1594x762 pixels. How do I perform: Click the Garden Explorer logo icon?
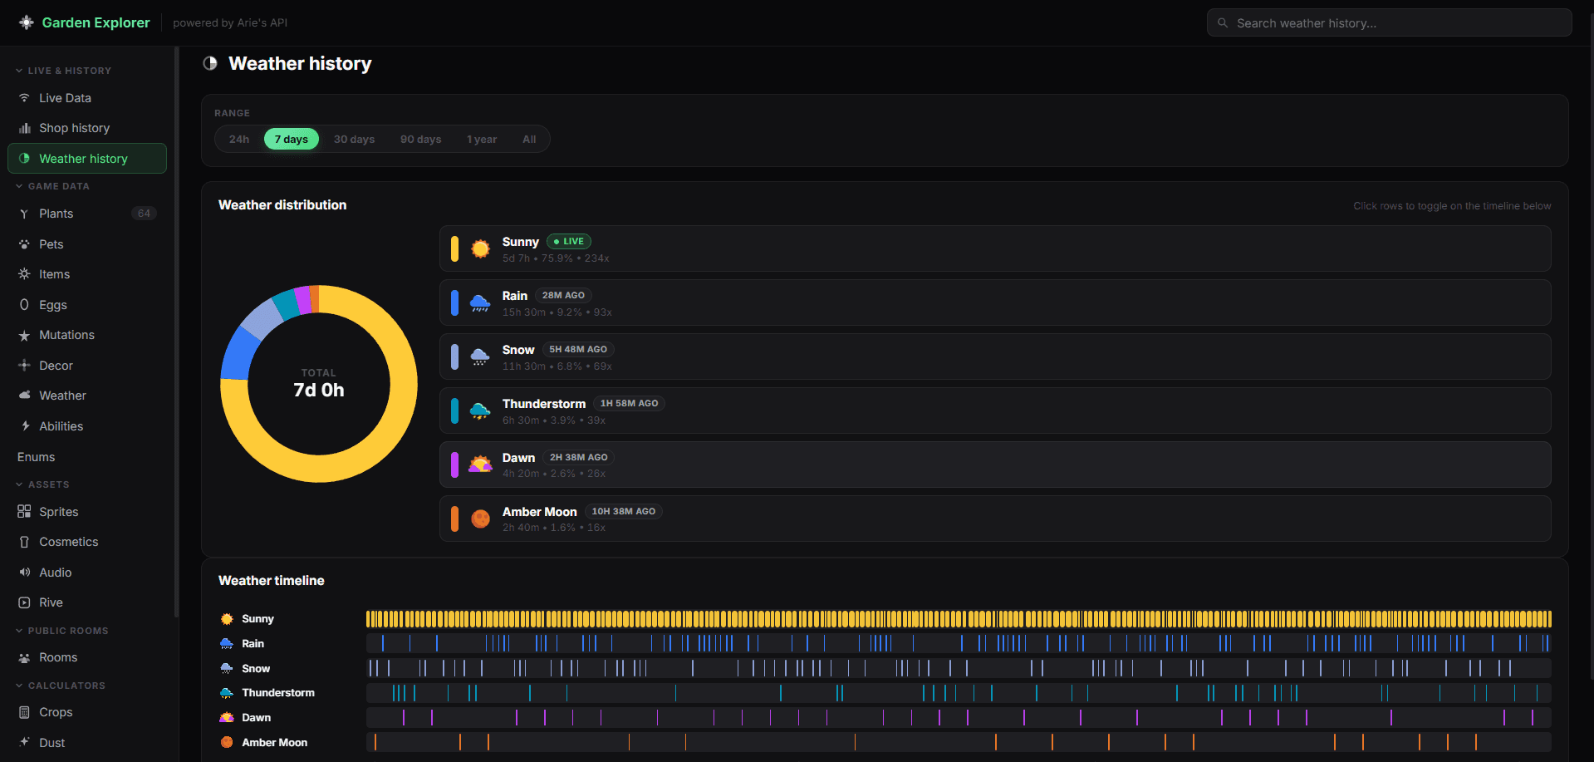[x=27, y=22]
